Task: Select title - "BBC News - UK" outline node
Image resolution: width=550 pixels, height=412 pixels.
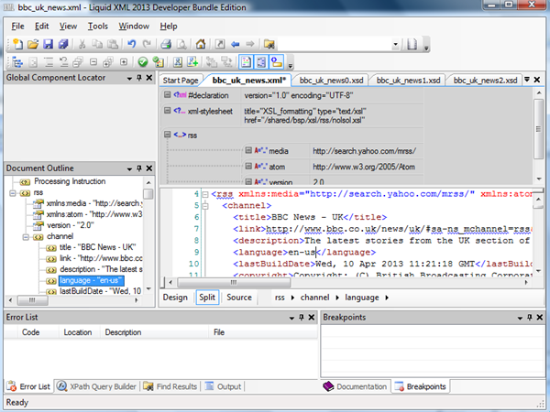Action: click(x=97, y=247)
